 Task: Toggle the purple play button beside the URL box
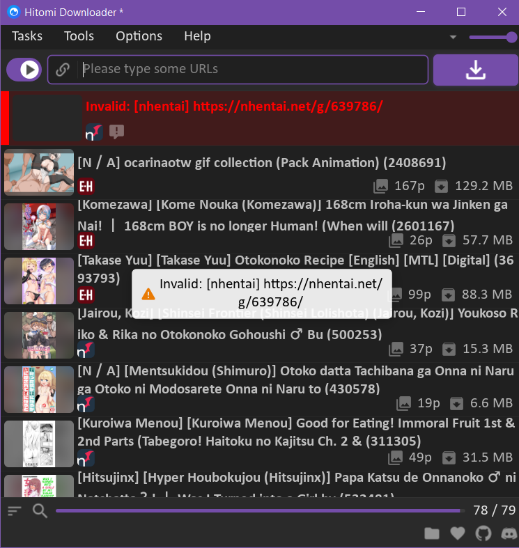tap(24, 70)
